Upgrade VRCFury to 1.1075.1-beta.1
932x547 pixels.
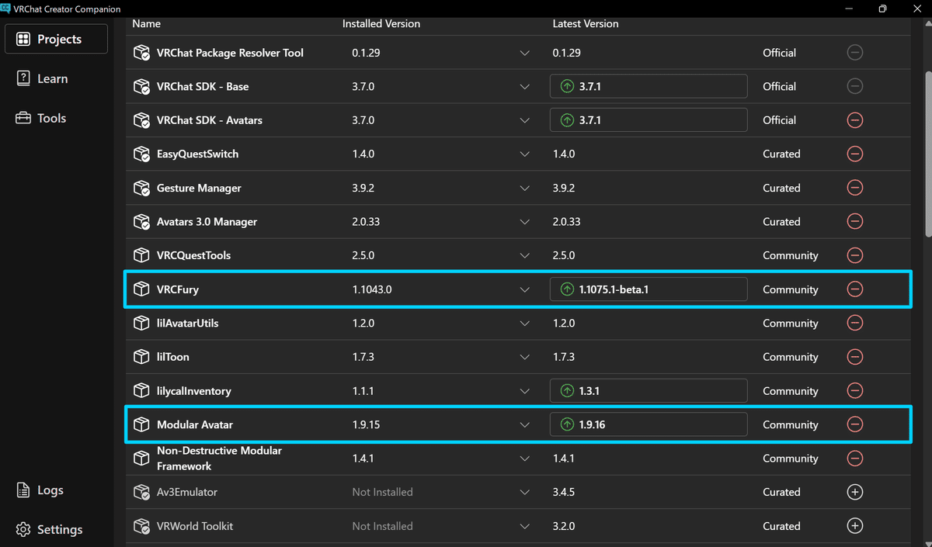pos(649,289)
